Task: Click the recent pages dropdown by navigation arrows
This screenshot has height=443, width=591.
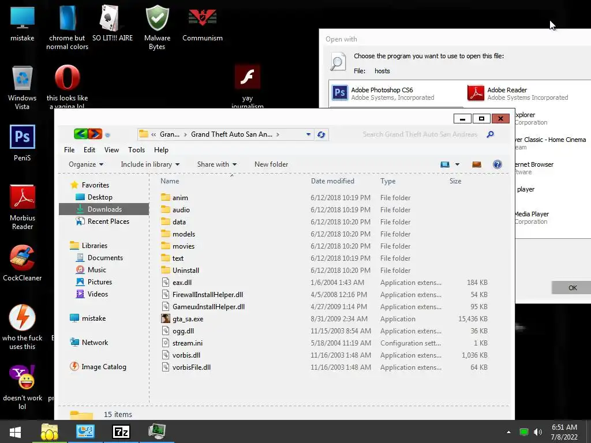Action: tap(107, 135)
